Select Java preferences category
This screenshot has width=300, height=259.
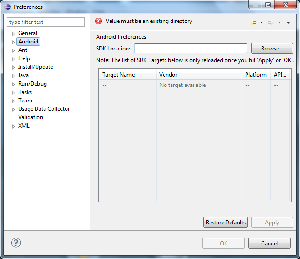pos(23,75)
